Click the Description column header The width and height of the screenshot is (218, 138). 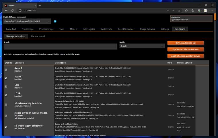click(60, 63)
